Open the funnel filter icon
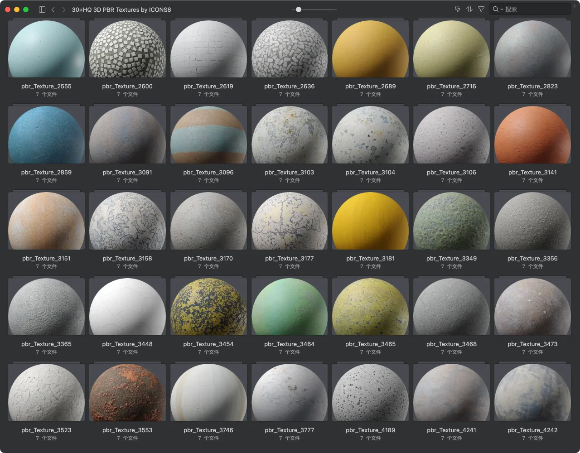The image size is (580, 453). pyautogui.click(x=481, y=9)
